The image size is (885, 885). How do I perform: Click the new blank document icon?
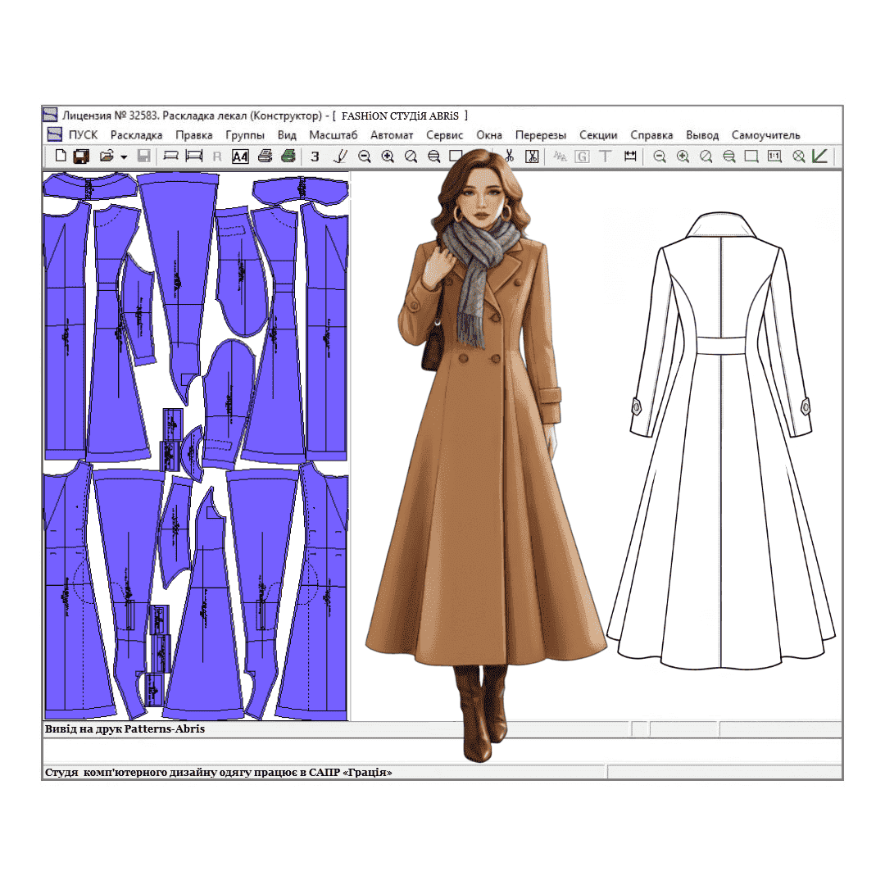(60, 156)
